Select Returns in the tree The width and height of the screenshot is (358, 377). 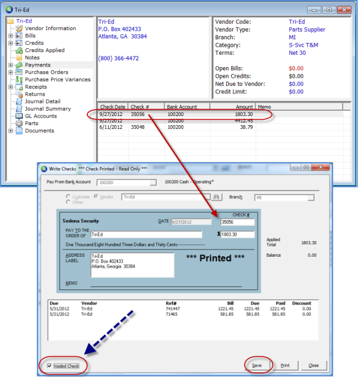click(35, 95)
